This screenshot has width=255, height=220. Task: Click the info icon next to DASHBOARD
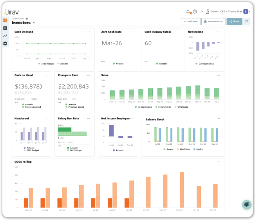(27, 18)
